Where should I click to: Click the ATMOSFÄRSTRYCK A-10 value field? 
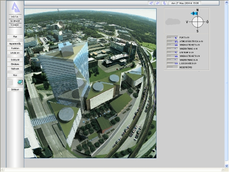tap(172, 41)
